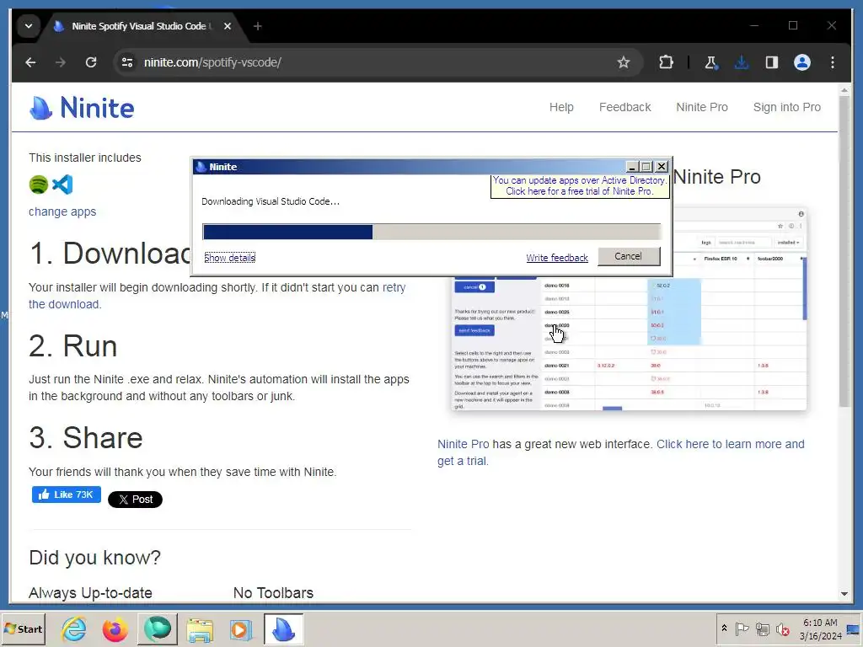863x647 pixels.
Task: Click the scrollbar down arrow
Action: 844,594
